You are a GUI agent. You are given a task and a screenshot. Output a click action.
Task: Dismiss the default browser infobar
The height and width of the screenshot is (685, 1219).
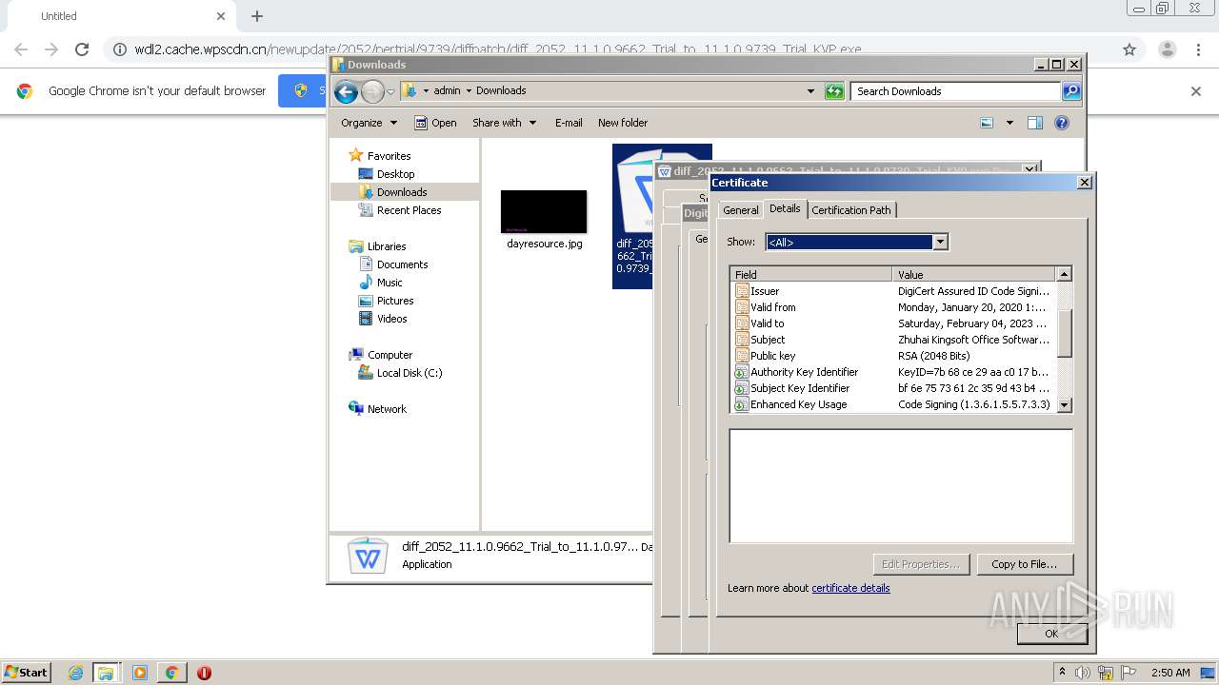[x=1196, y=91]
